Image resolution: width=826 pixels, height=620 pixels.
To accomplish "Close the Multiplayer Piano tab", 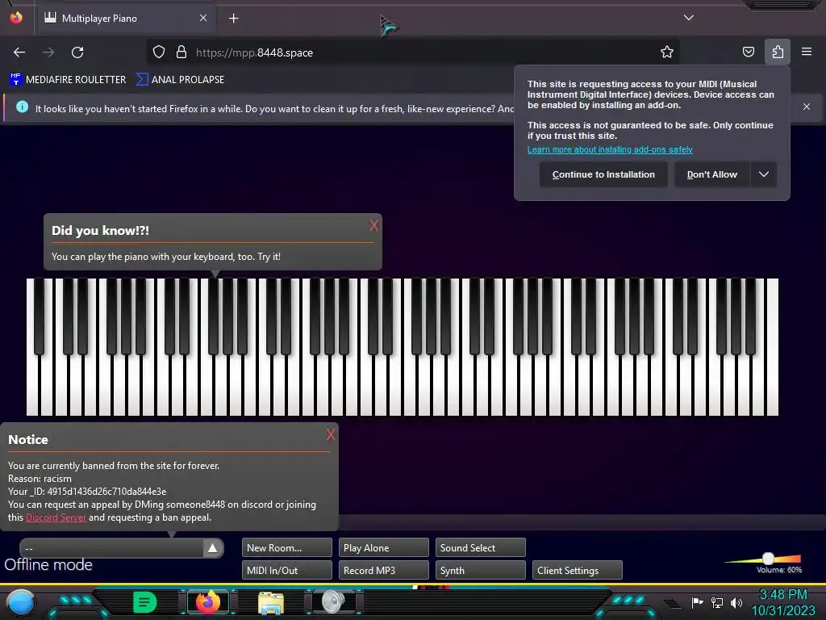I will (203, 18).
